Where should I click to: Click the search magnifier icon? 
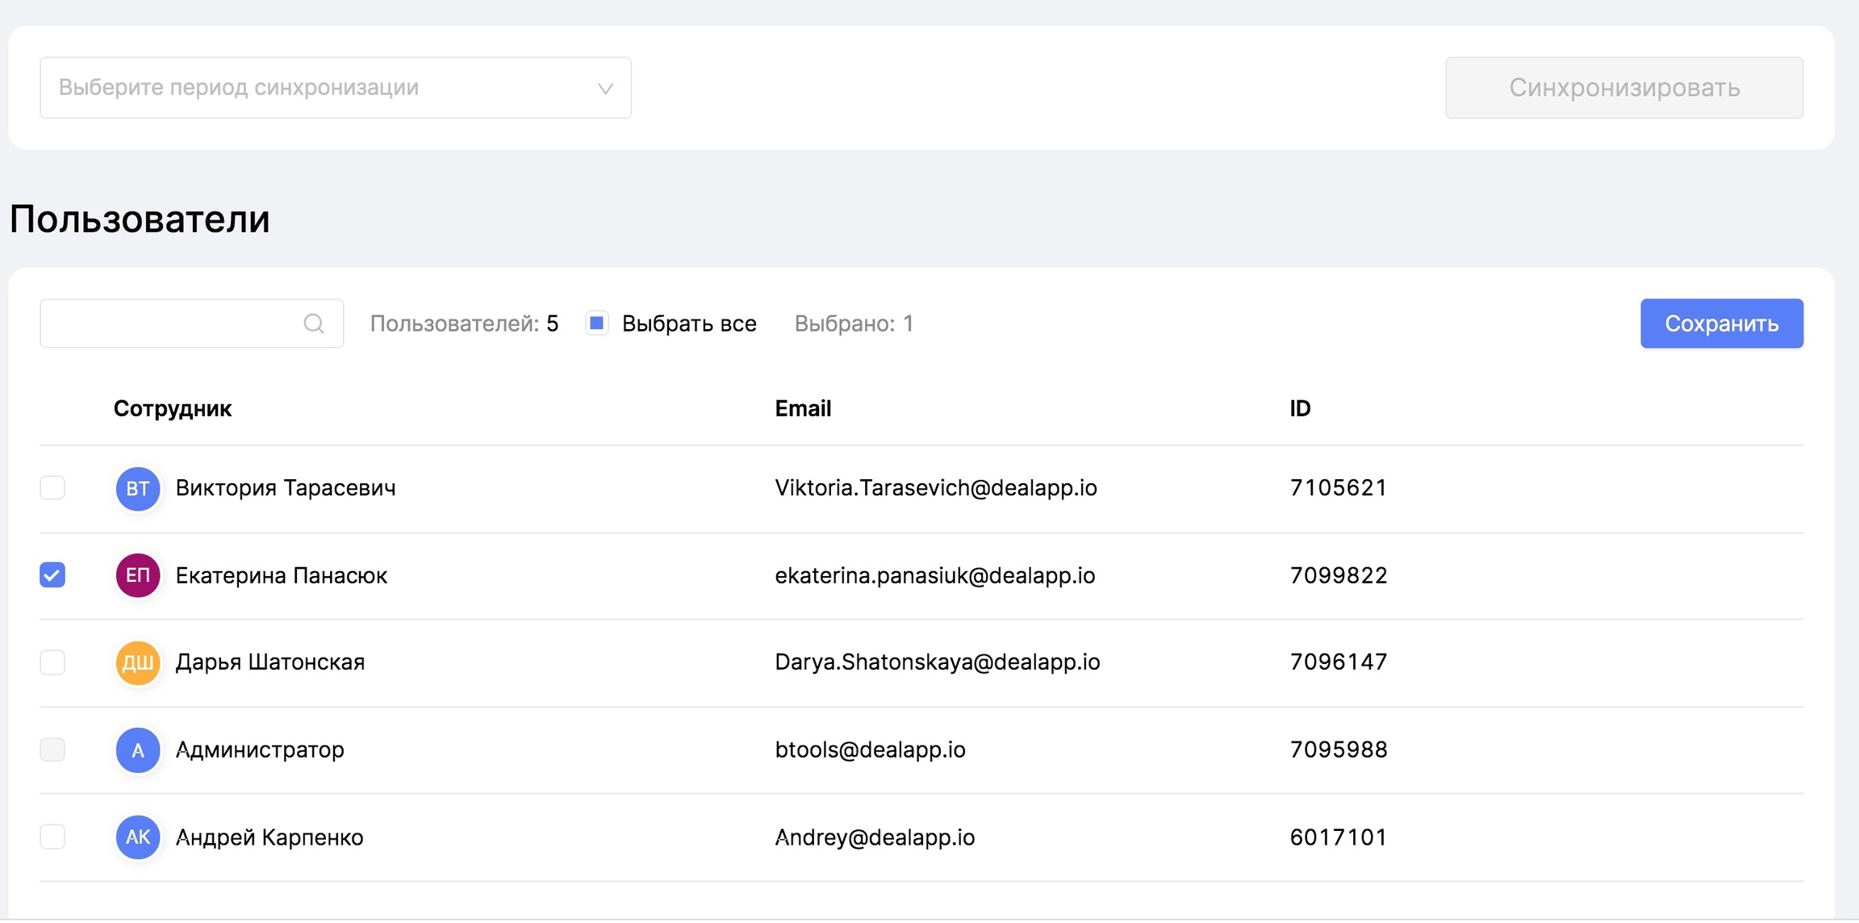[314, 324]
